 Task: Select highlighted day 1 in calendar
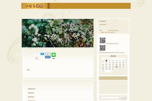coord(106,61)
